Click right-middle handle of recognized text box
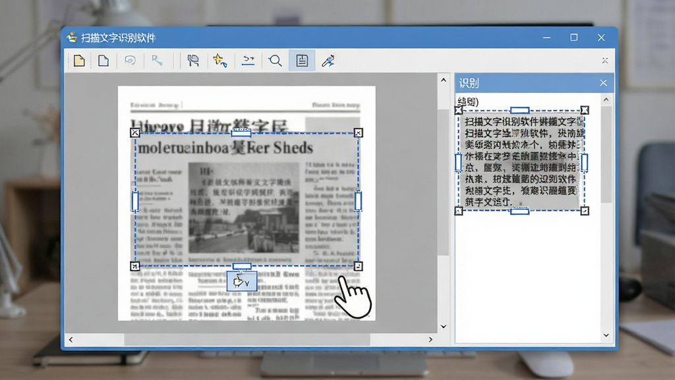 click(584, 162)
